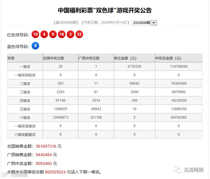210x179 pixels.
Task: Click second prize Guangxi count 11
Action: tap(96, 83)
